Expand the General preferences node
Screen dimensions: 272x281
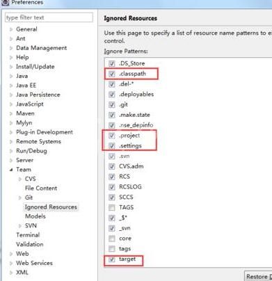(x=11, y=29)
